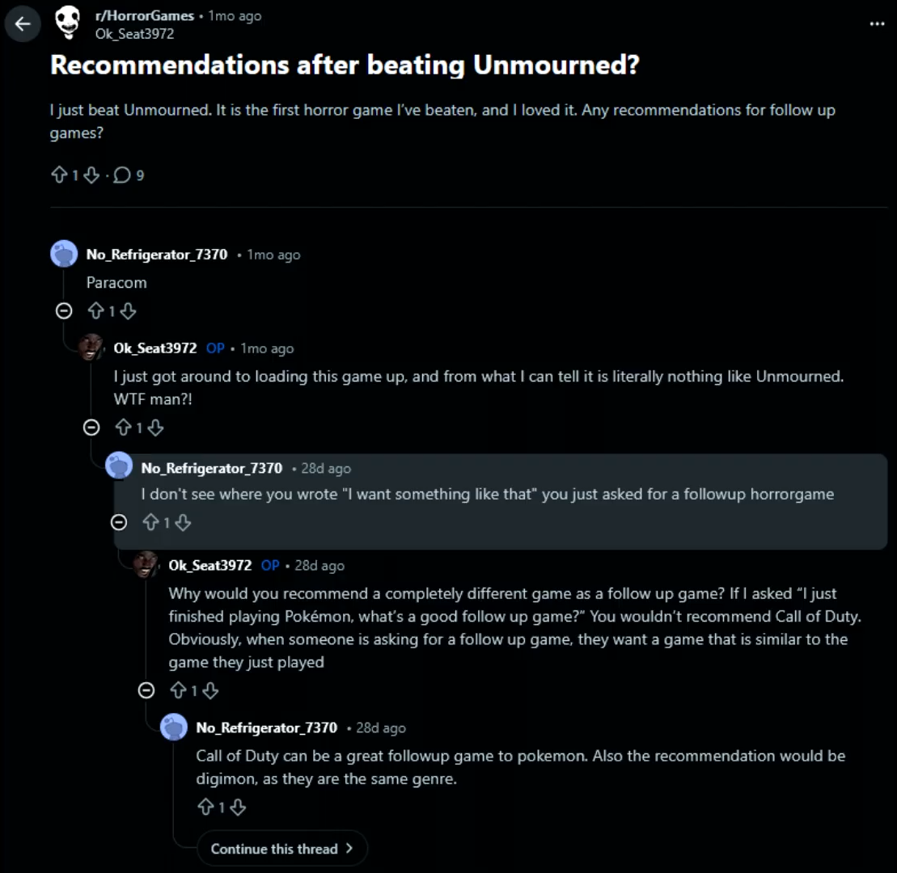Screen dimensions: 897x873
Task: Open No_Refrigerator_7370 profile from top comment
Action: 157,255
